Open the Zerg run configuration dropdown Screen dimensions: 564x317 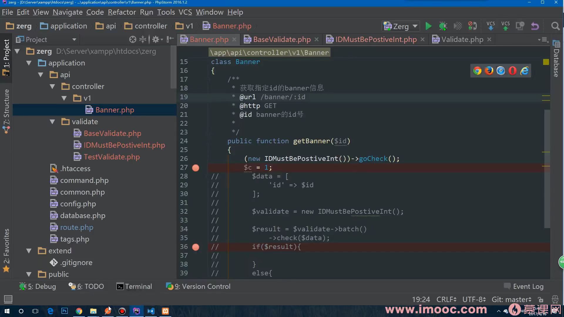click(401, 26)
